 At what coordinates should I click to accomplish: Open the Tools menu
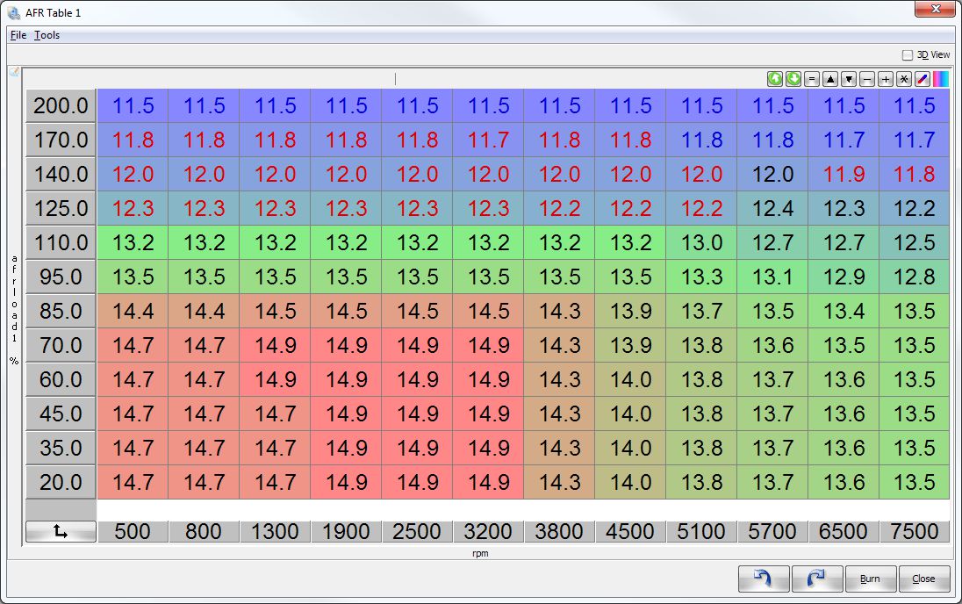point(47,35)
